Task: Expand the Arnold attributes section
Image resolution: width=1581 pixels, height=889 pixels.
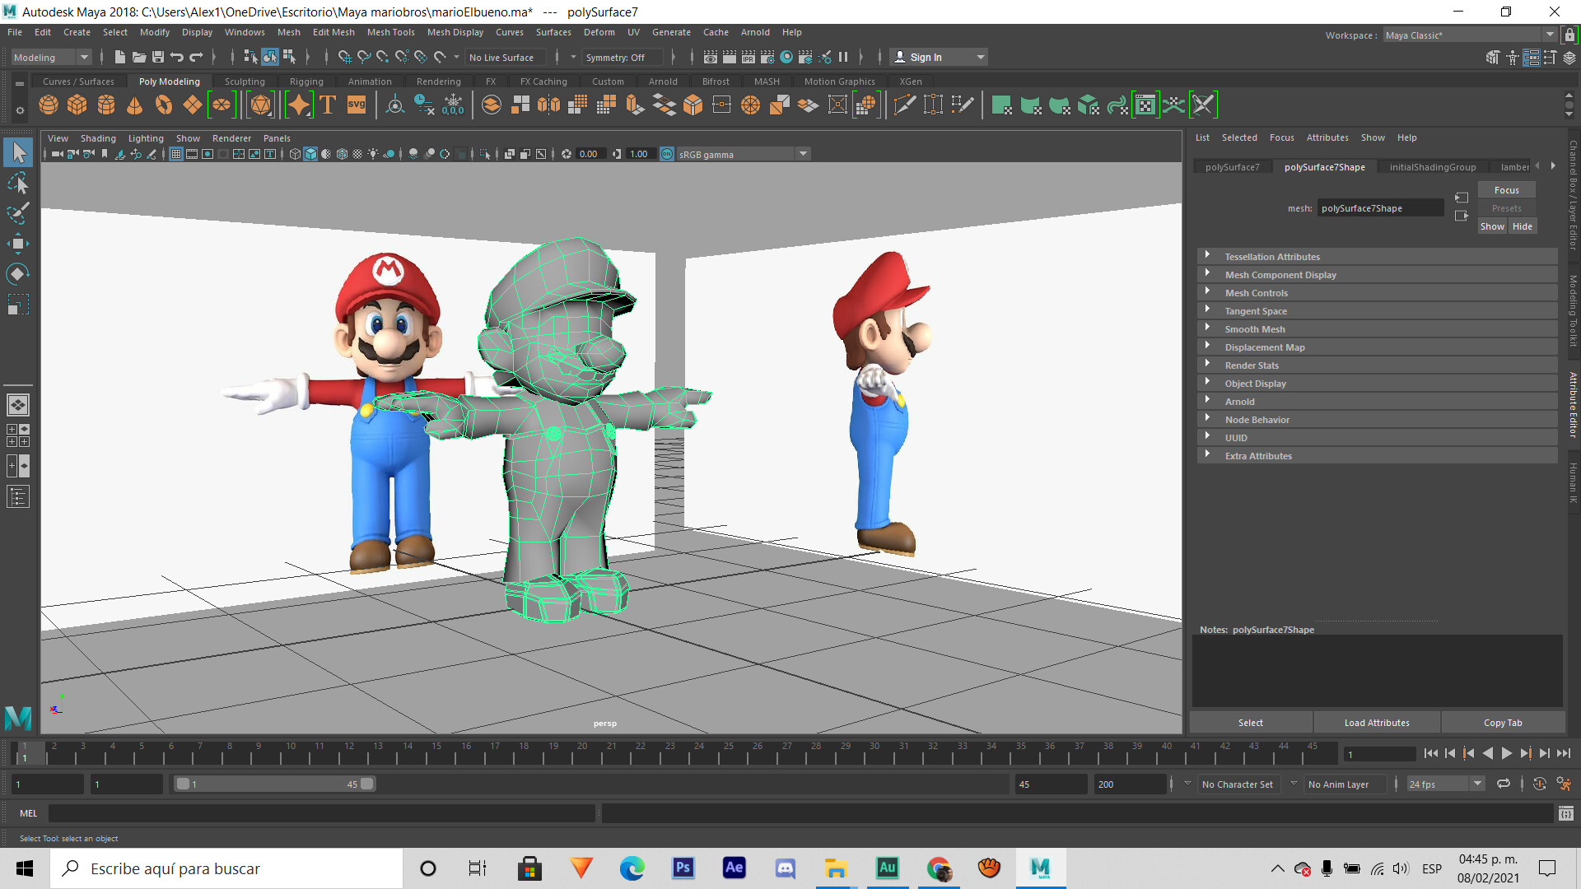Action: point(1240,401)
